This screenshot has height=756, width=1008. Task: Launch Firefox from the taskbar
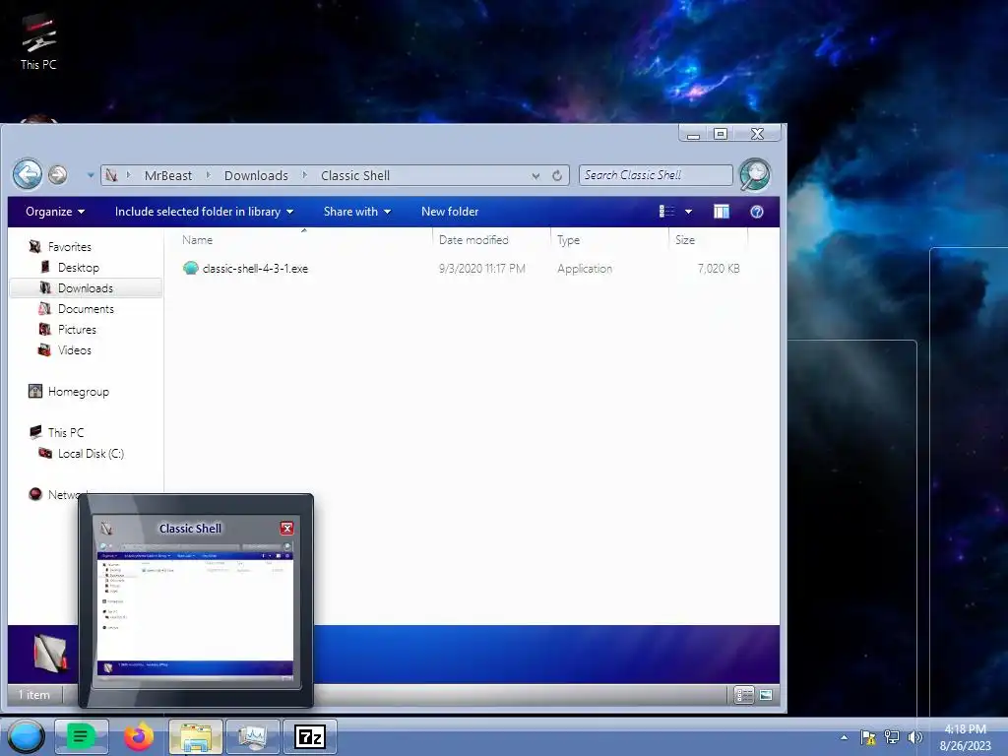pos(138,736)
